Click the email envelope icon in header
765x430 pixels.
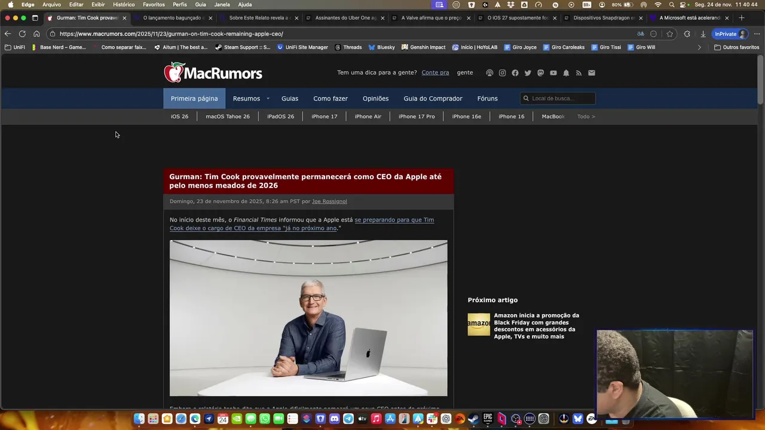[592, 73]
